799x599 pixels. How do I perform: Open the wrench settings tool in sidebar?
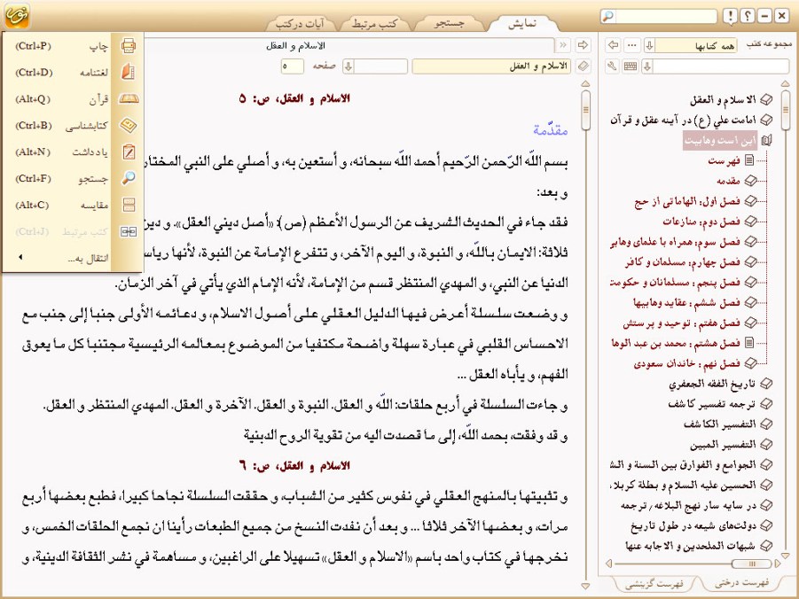click(x=612, y=66)
